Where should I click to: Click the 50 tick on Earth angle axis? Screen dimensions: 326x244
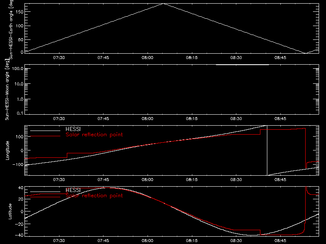[x=21, y=40]
